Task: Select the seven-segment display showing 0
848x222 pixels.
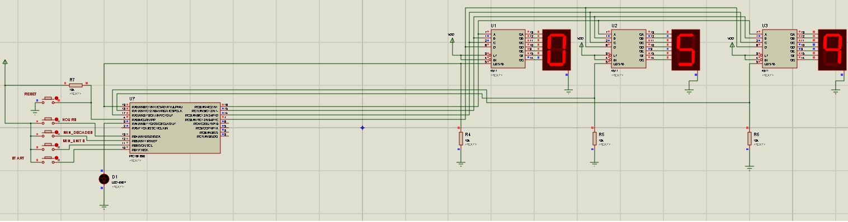Action: click(x=556, y=50)
